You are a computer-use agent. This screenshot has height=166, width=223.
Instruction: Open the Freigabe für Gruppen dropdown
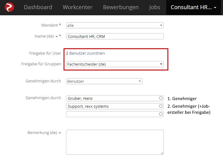(x=115, y=64)
